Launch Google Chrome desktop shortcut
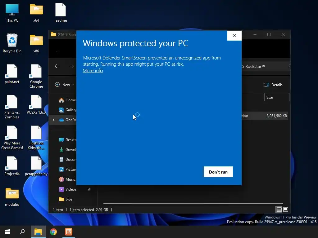318x238 pixels. 36,76
